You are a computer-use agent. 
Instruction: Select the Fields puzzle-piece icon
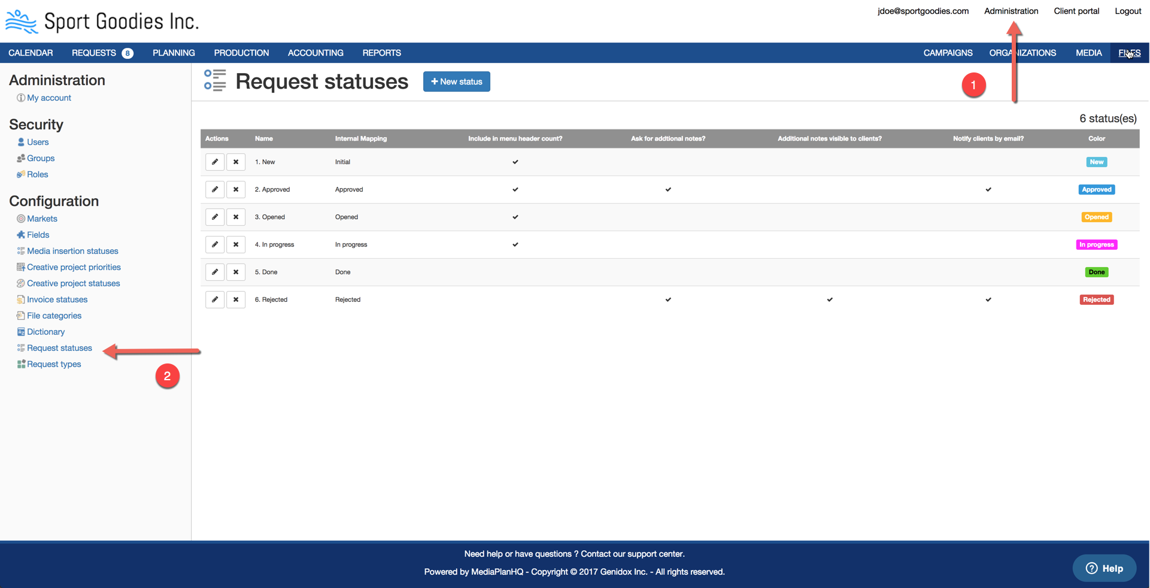click(20, 235)
